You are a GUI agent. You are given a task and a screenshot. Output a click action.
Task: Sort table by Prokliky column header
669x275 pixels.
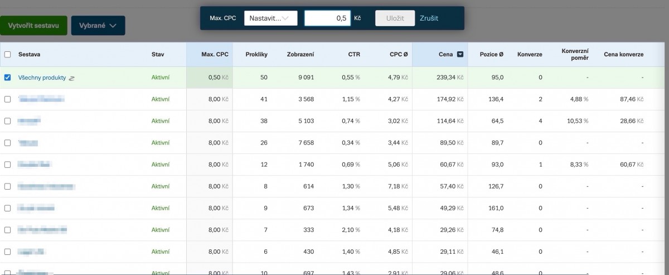pos(256,55)
